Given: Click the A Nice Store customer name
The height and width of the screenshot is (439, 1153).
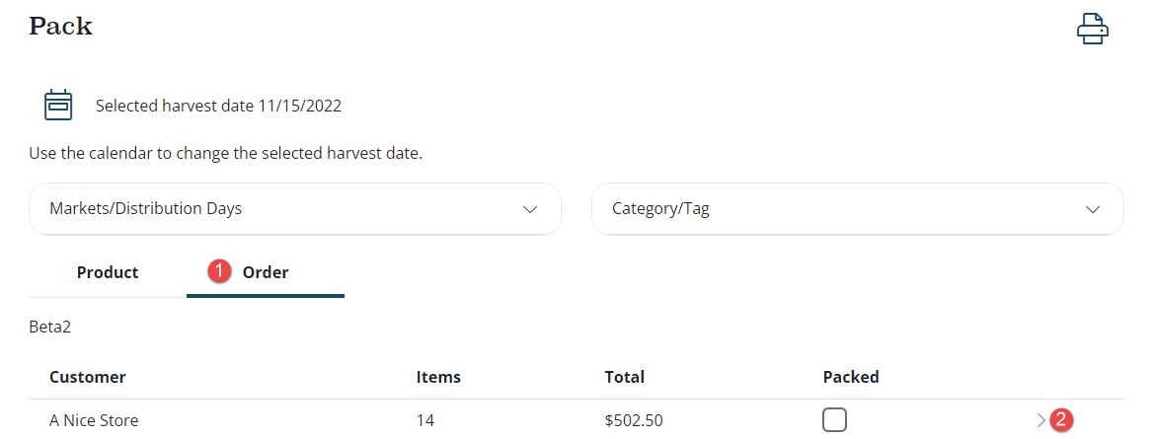Looking at the screenshot, I should point(94,420).
